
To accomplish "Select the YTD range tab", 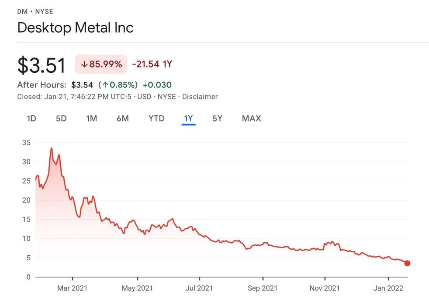I will click(x=156, y=118).
